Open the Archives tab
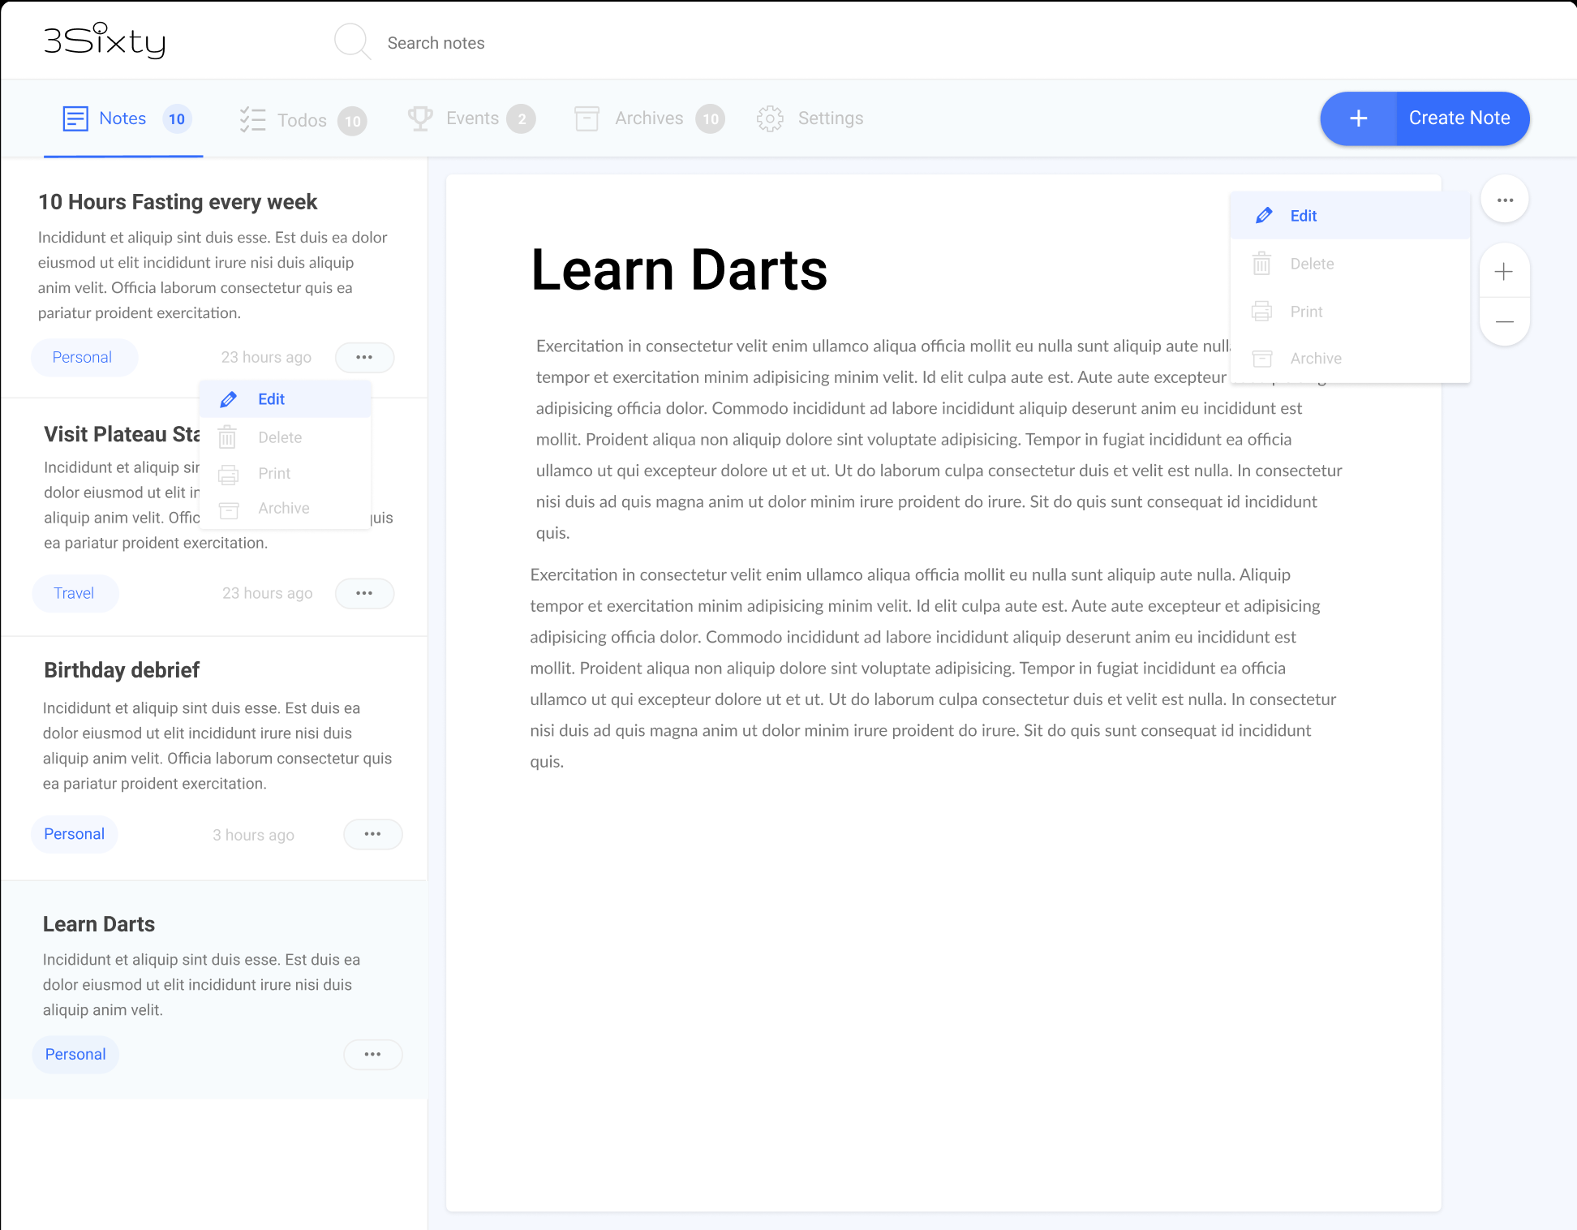The image size is (1577, 1230). click(x=648, y=118)
